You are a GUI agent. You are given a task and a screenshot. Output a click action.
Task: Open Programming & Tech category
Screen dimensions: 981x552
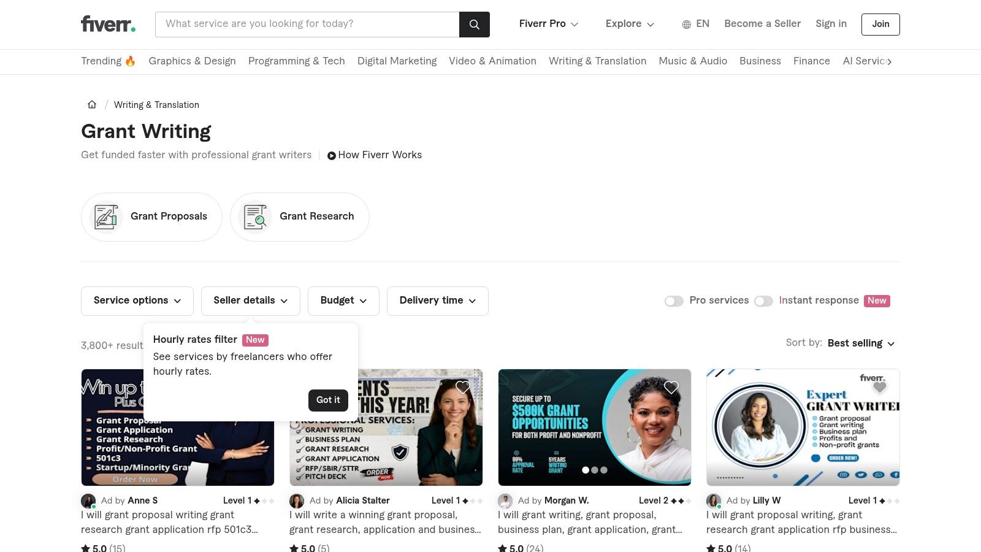click(x=297, y=61)
